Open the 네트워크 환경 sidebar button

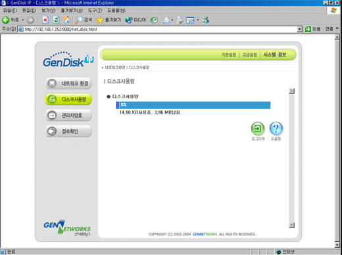(68, 83)
